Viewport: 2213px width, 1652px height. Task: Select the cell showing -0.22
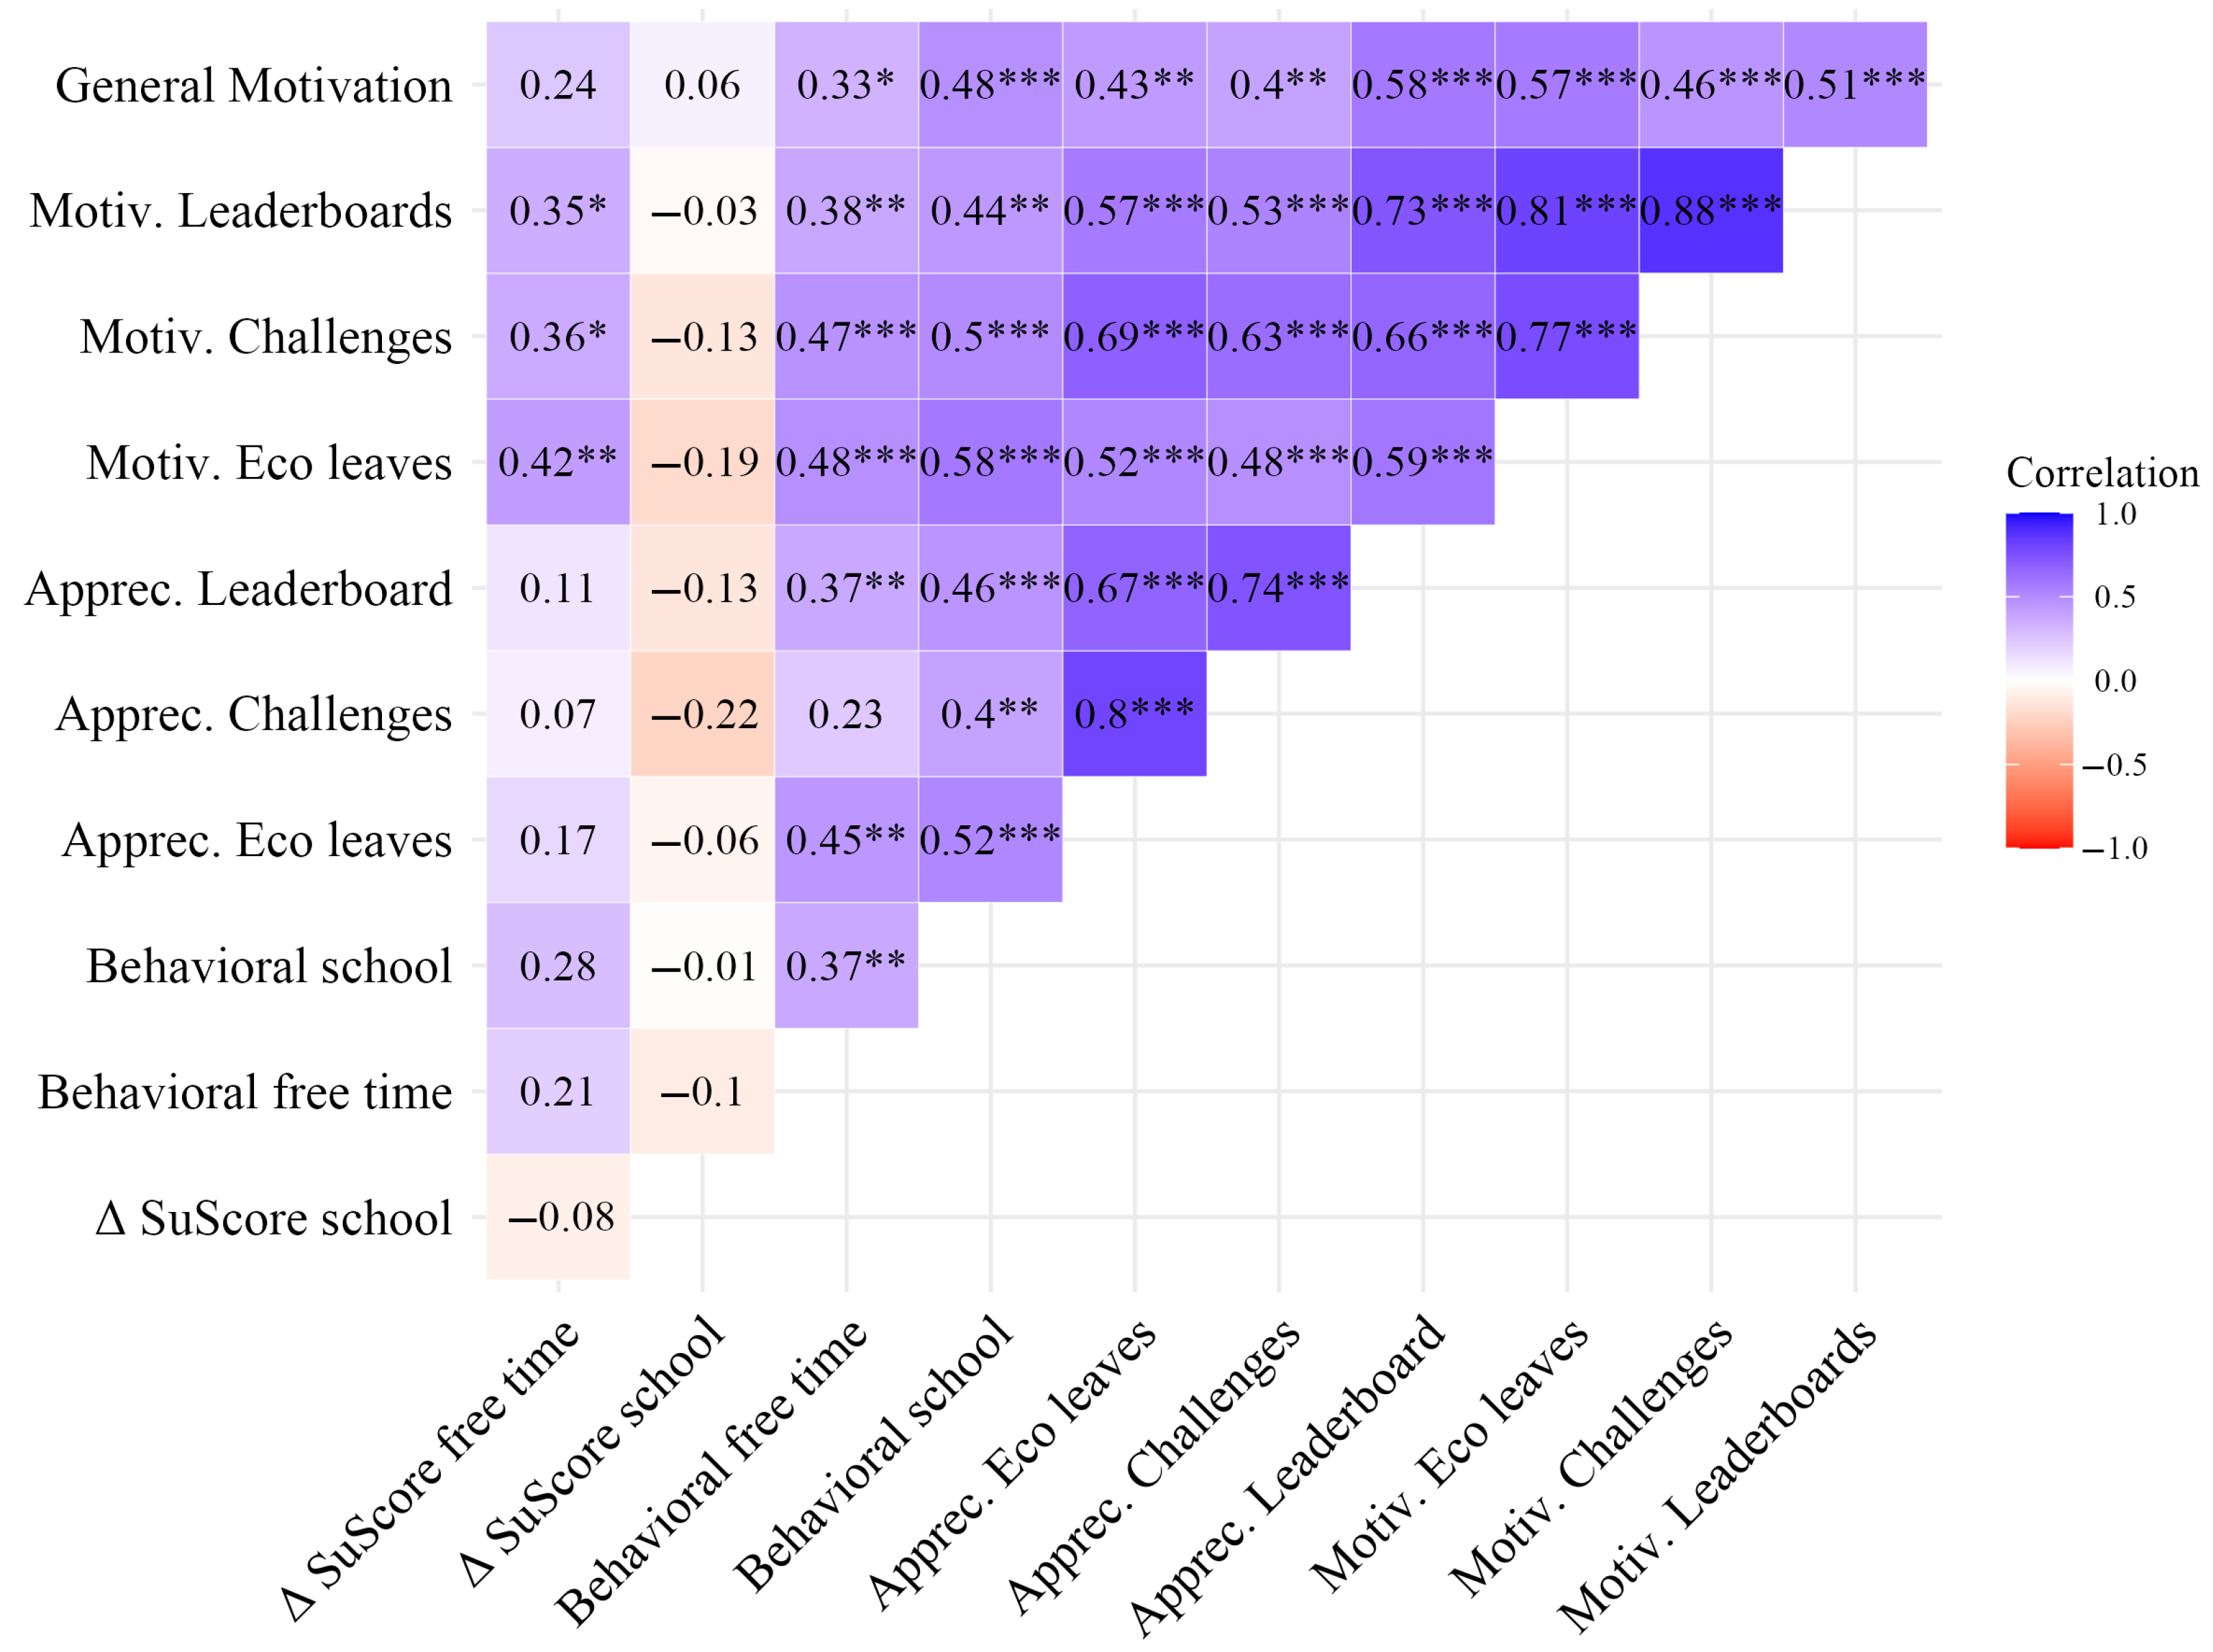pyautogui.click(x=702, y=714)
